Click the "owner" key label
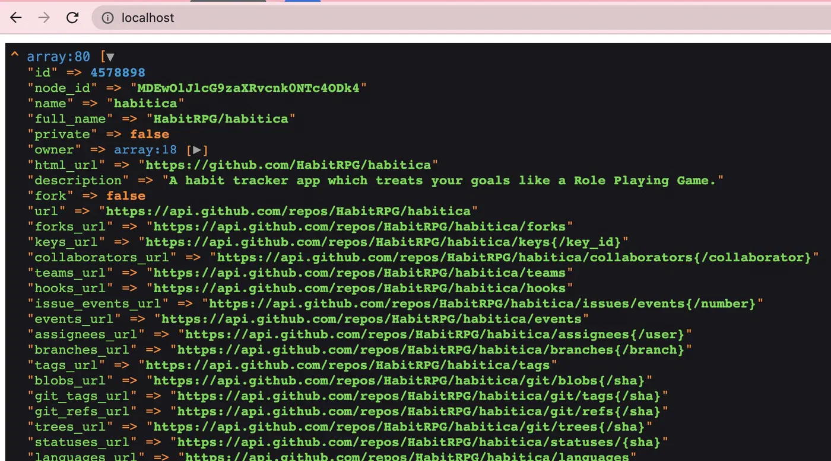Viewport: 831px width, 461px height. 54,150
